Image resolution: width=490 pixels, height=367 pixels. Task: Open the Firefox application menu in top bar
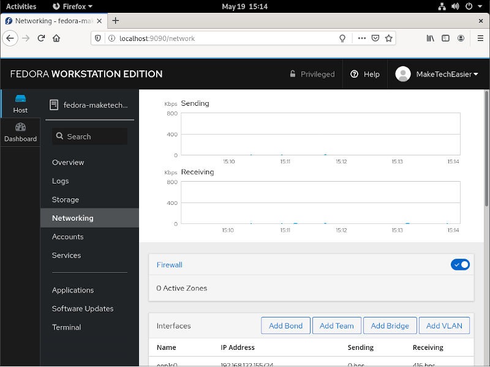pyautogui.click(x=73, y=6)
